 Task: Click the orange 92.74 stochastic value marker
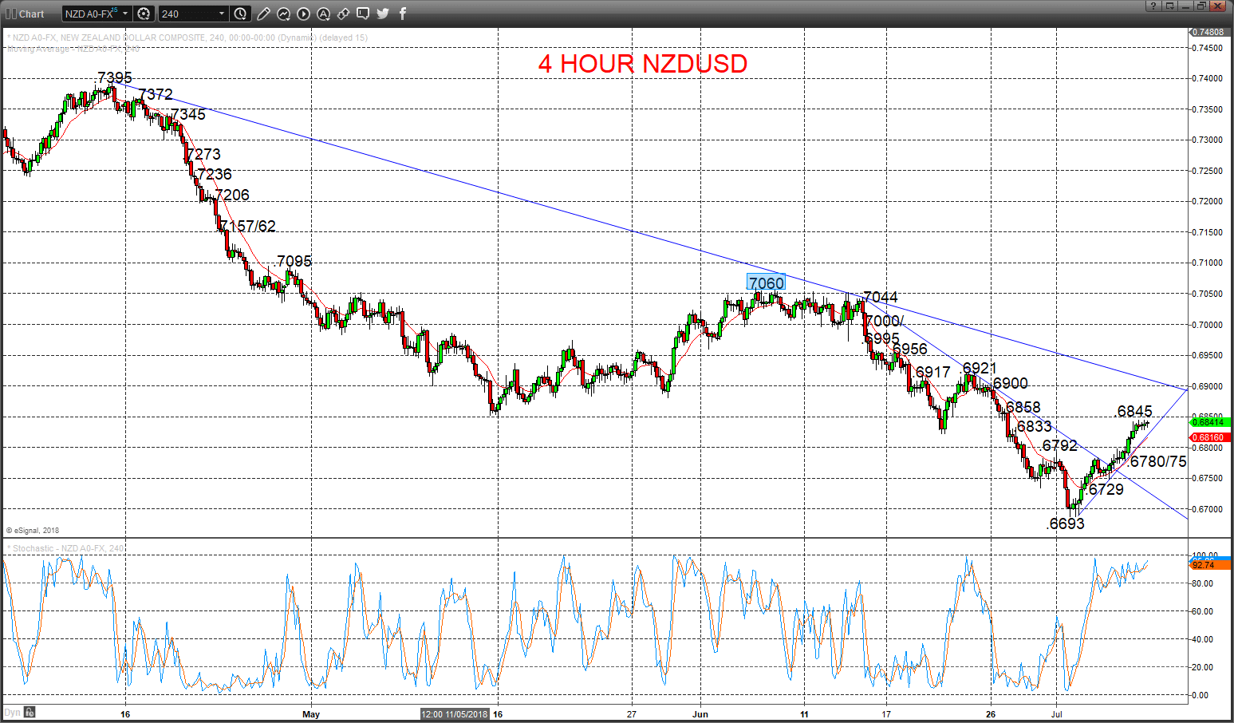[x=1210, y=565]
